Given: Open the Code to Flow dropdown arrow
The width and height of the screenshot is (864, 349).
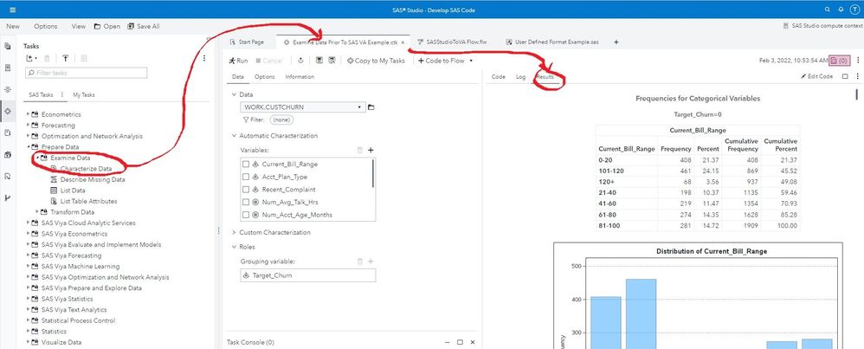Looking at the screenshot, I should [x=471, y=61].
